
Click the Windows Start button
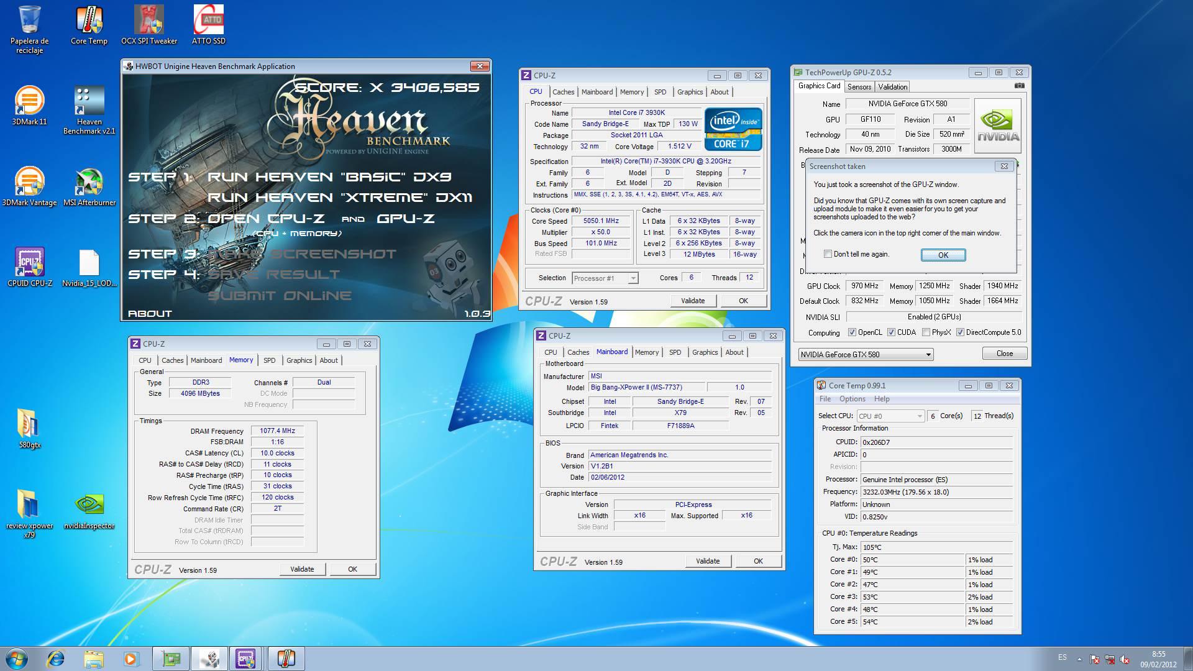(16, 658)
